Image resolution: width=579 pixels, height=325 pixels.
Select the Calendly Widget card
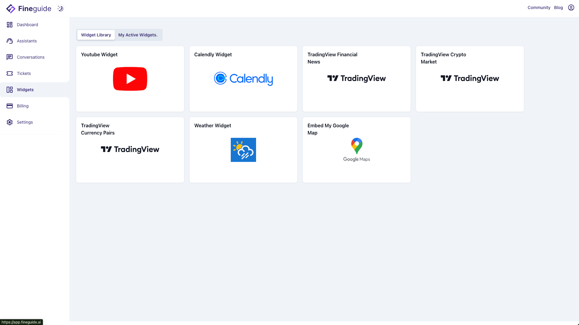coord(243,79)
